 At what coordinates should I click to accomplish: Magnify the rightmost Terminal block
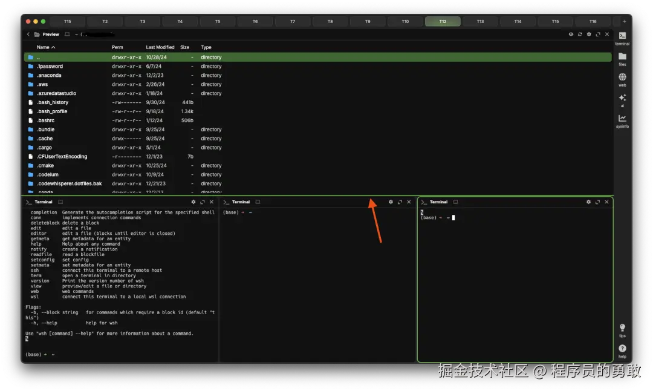(598, 202)
